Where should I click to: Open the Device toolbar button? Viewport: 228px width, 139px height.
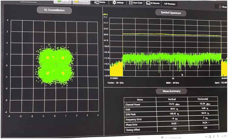(x=100, y=3)
